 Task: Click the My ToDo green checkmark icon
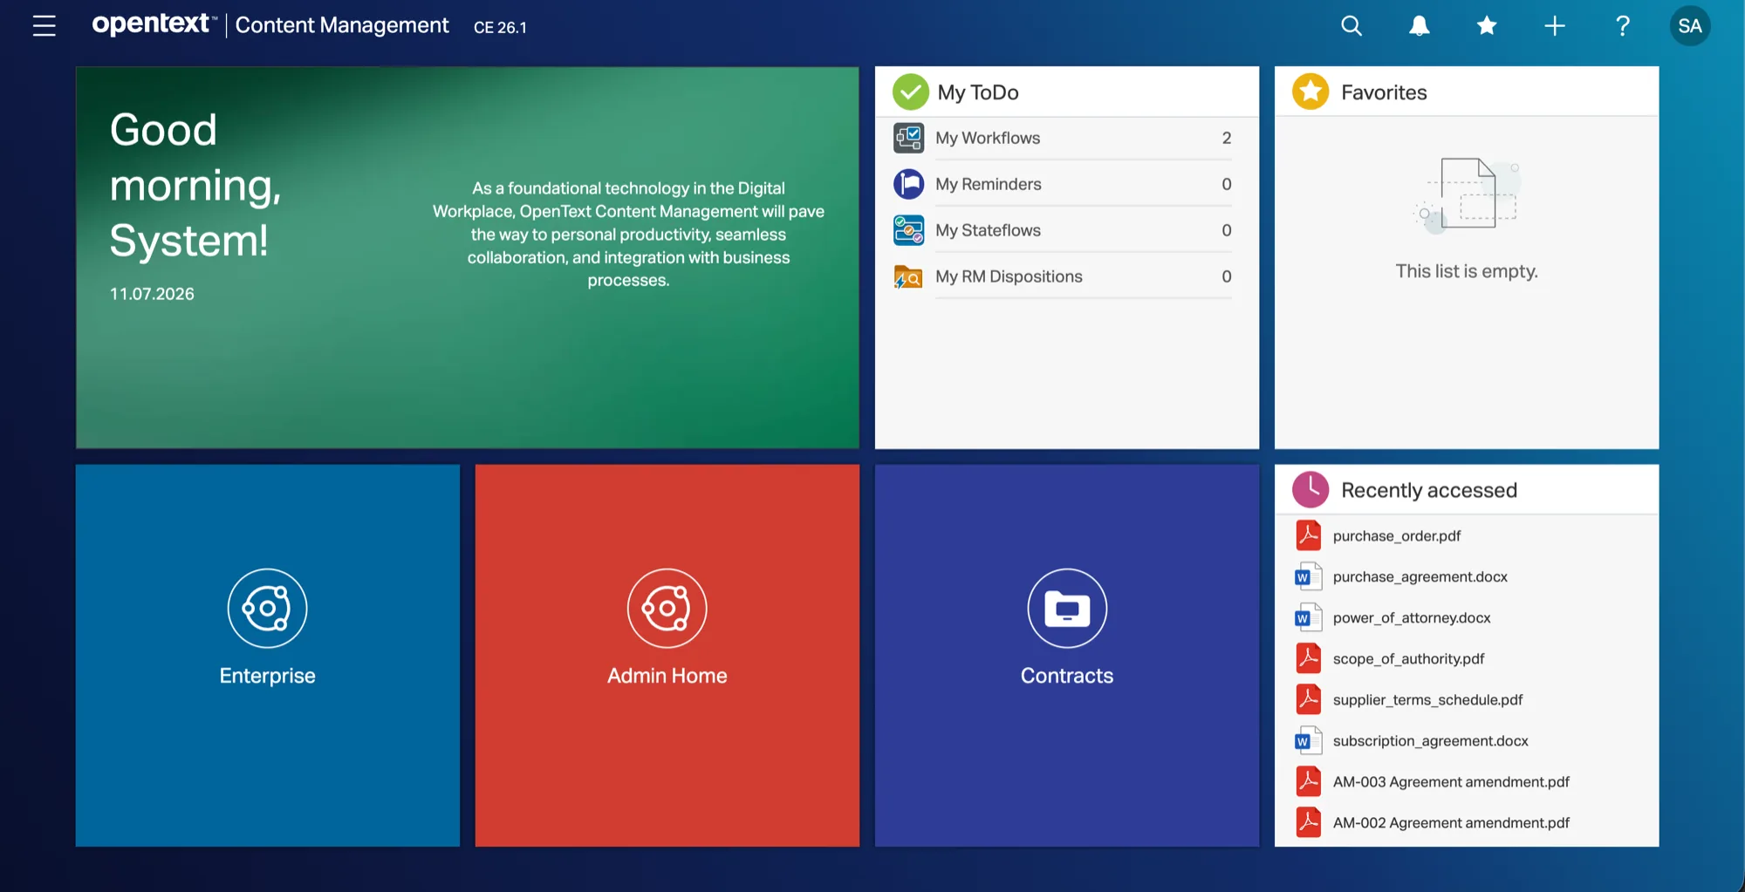[x=910, y=92]
